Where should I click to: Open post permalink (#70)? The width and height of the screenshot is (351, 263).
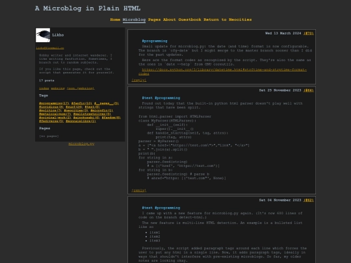tap(309, 33)
